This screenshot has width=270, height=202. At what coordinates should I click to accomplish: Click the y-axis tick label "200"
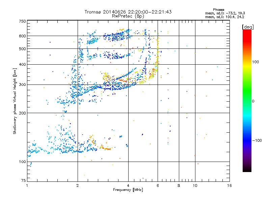tap(22, 113)
